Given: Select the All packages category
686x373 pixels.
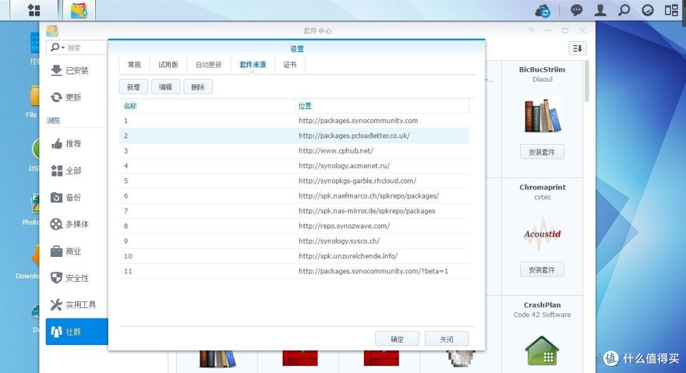Looking at the screenshot, I should (77, 171).
